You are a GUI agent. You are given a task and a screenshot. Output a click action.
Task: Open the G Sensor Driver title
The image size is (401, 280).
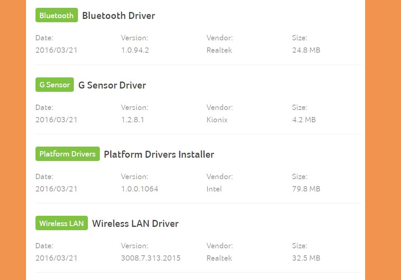point(112,85)
